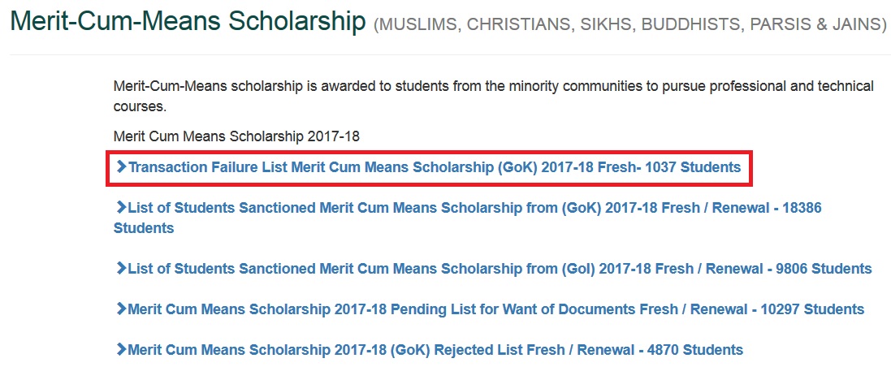Viewport: 891px width, 367px height.
Task: Click chevron before GoK Sanctioned Students list
Action: coord(122,208)
